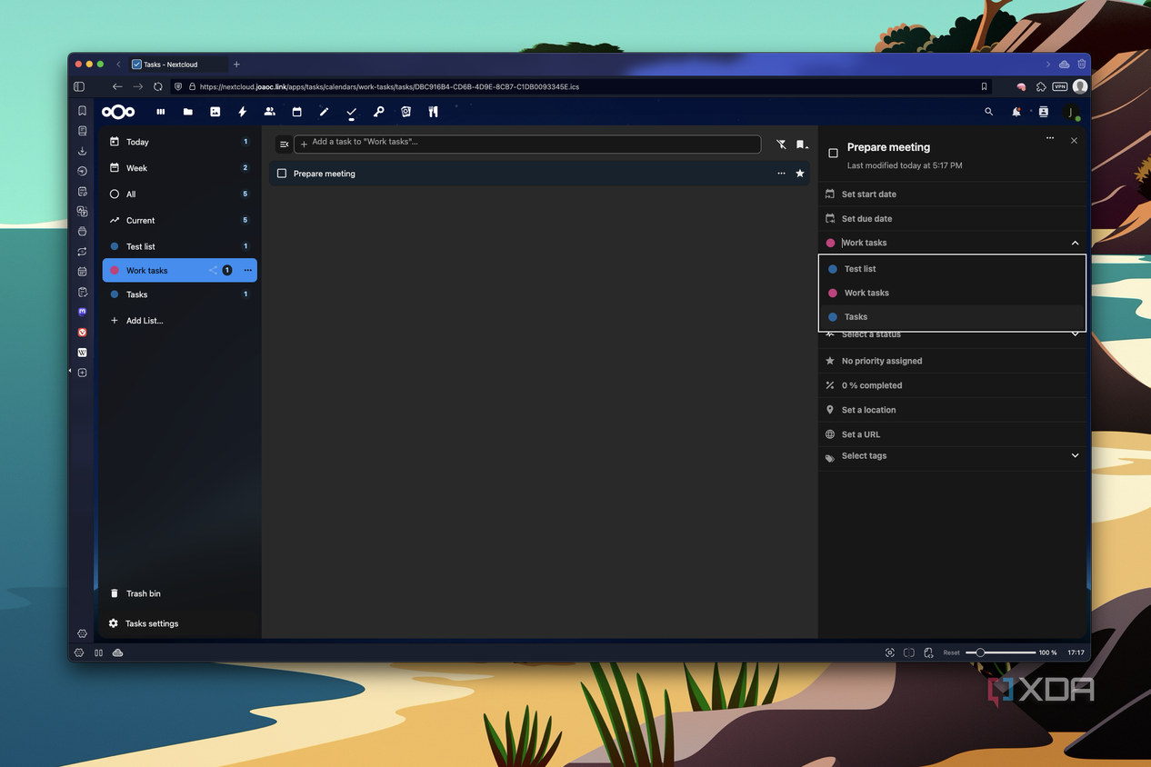Open the Tasks checkmark app icon
The width and height of the screenshot is (1151, 767).
[351, 112]
